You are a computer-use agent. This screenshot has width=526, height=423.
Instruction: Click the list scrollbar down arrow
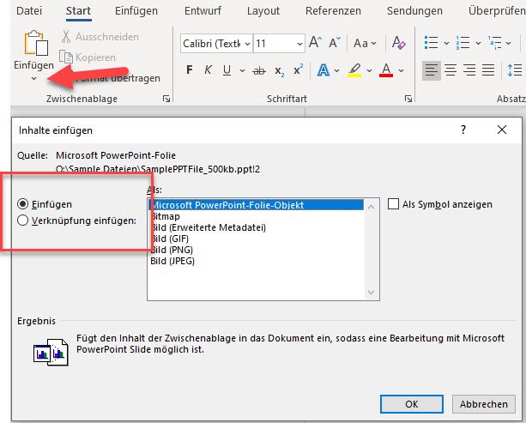pos(371,293)
